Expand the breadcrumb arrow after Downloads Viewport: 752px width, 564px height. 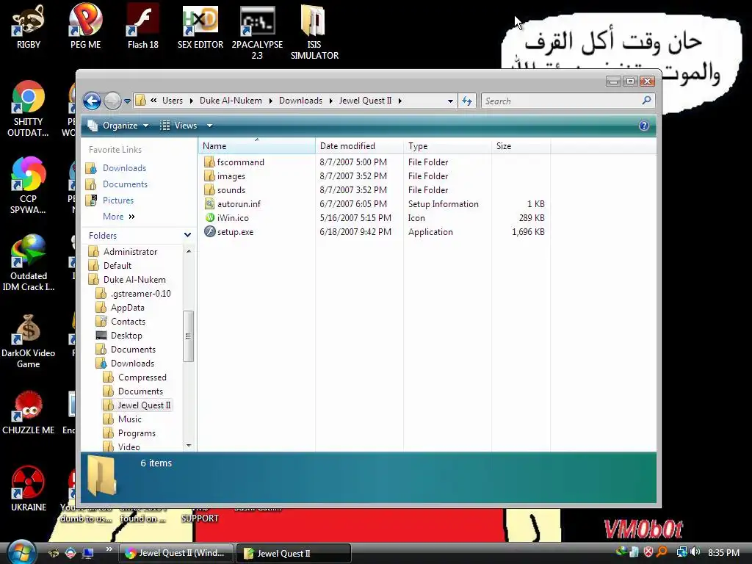[331, 101]
